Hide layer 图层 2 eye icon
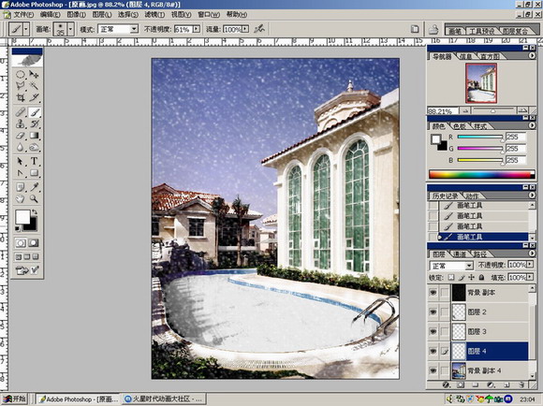This screenshot has height=406, width=543. point(433,312)
